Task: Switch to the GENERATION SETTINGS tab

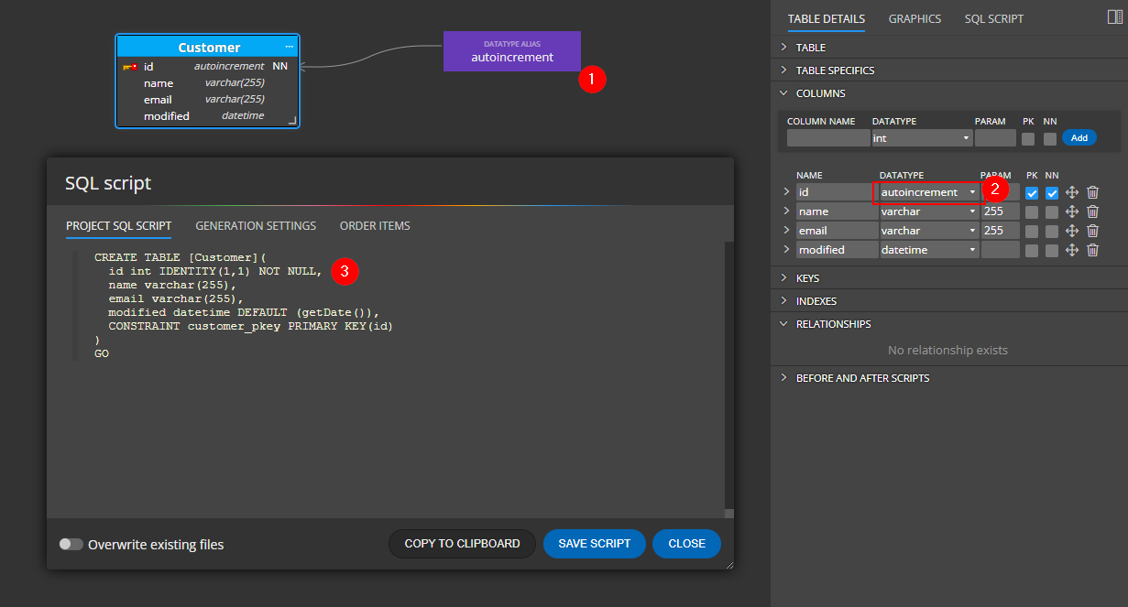Action: coord(256,226)
